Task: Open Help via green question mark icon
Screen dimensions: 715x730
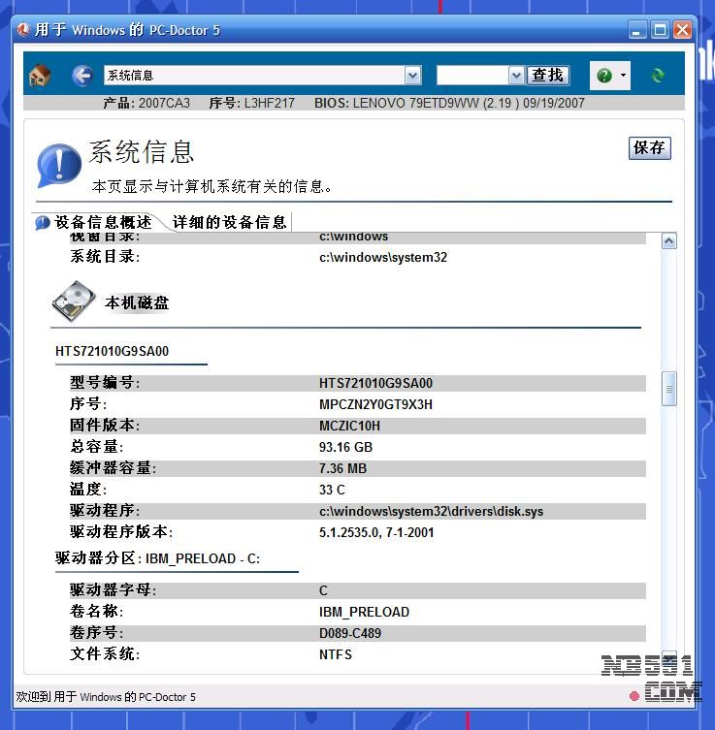Action: [604, 76]
